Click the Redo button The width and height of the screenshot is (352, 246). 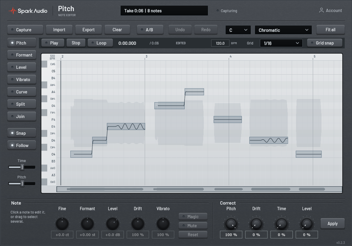(x=206, y=30)
